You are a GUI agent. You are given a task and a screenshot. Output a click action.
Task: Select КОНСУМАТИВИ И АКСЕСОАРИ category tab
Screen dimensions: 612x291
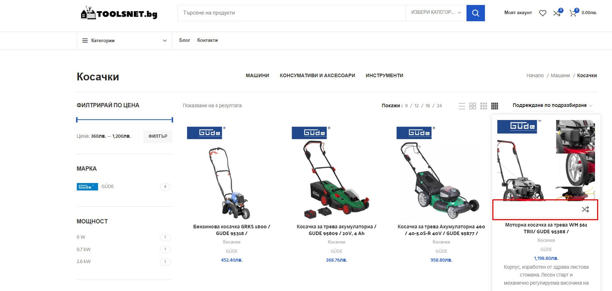click(318, 75)
